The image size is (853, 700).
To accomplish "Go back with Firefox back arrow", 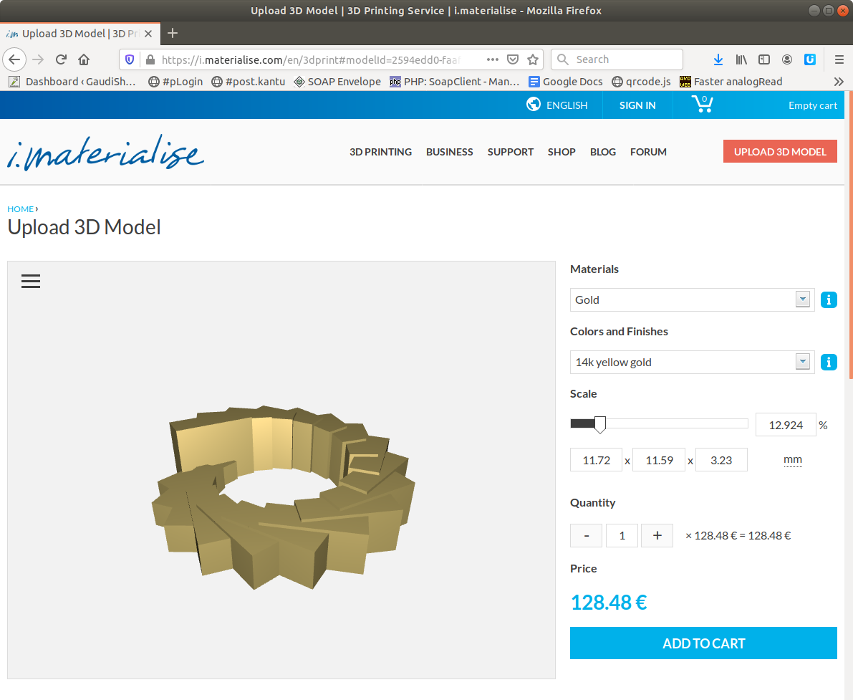I will point(15,59).
